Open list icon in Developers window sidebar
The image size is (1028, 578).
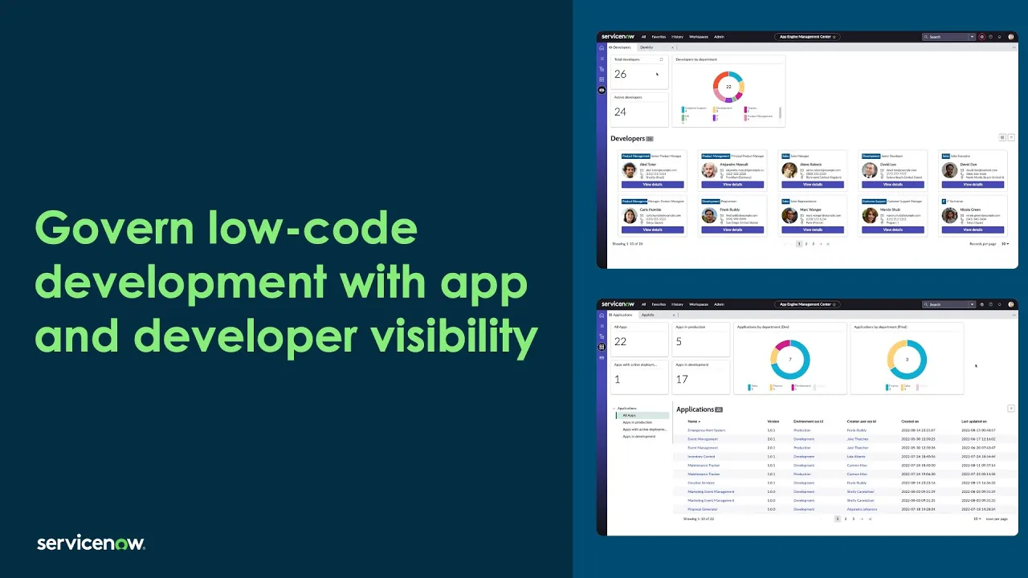coord(602,59)
